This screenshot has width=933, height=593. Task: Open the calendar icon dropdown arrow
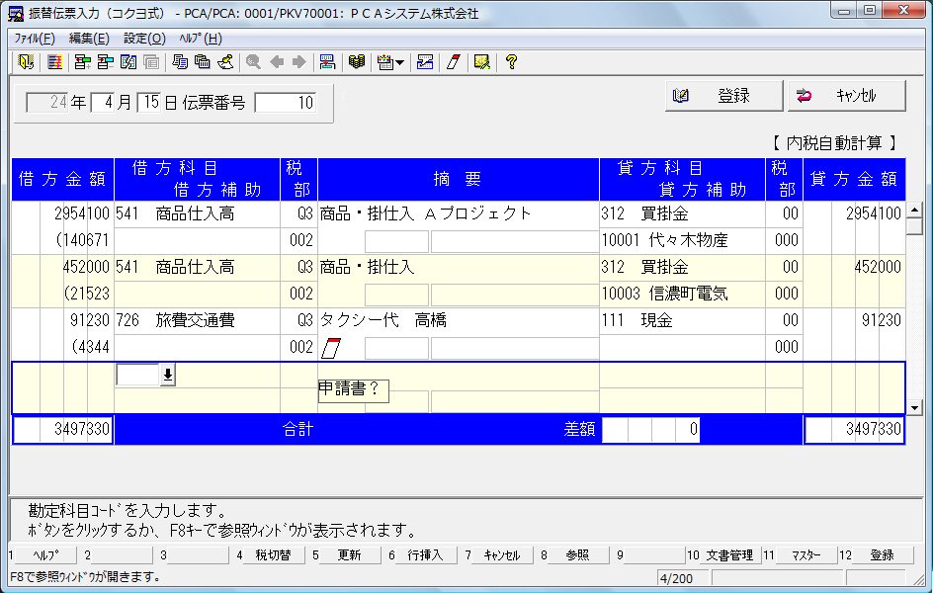pyautogui.click(x=400, y=62)
